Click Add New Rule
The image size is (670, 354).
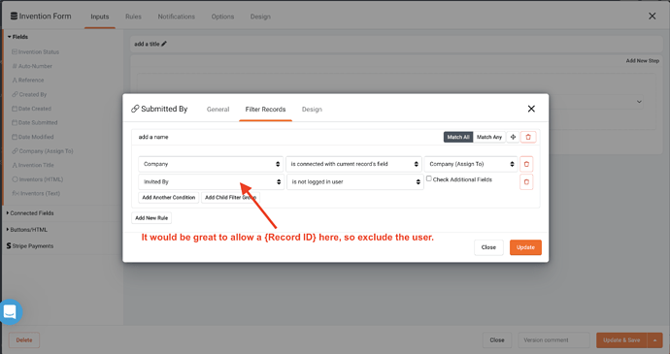pos(151,218)
